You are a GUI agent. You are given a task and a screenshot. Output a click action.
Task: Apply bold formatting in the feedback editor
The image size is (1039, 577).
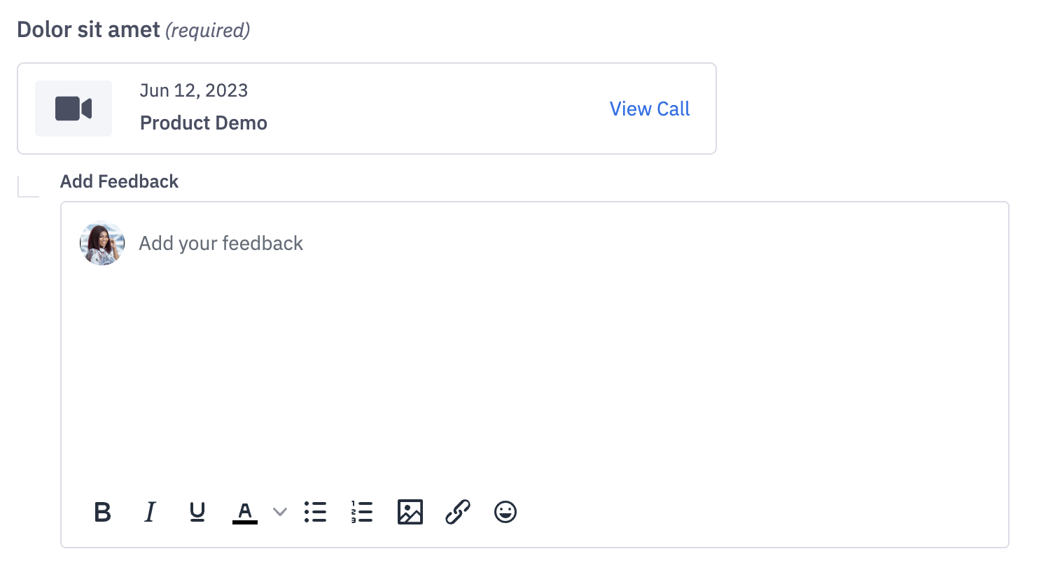[x=102, y=512]
